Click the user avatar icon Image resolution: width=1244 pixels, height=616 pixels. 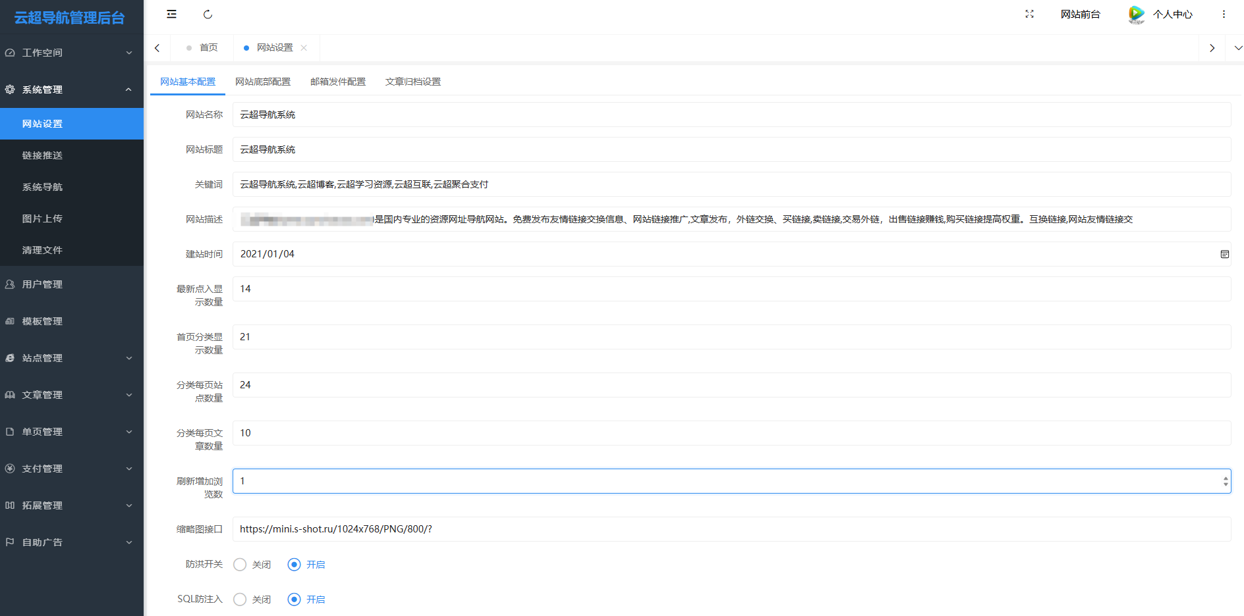click(x=1136, y=14)
